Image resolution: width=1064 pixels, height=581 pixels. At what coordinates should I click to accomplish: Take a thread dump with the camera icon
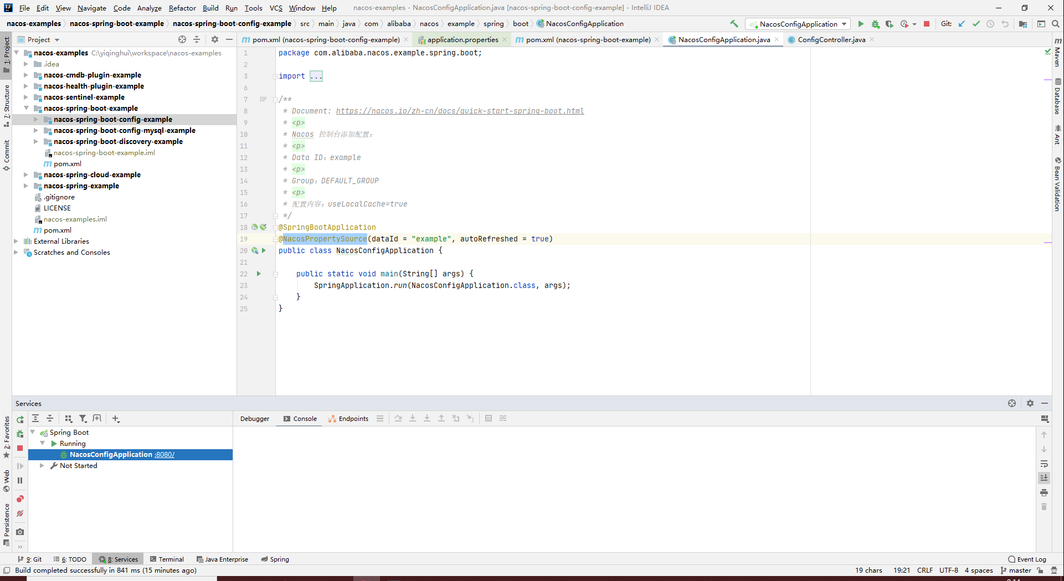point(19,532)
